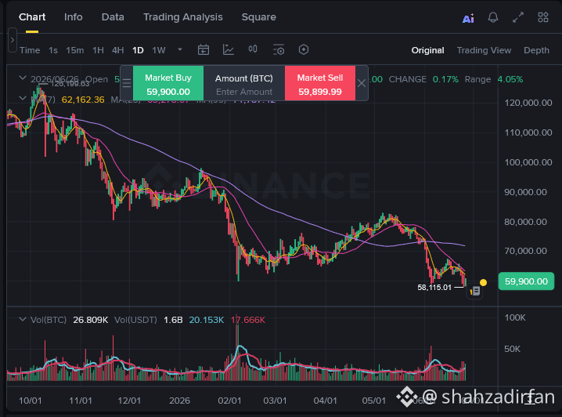562x417 pixels.
Task: Open the Square tab
Action: click(x=259, y=17)
